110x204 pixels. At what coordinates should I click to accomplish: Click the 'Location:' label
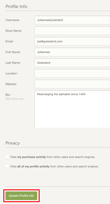pos(12,73)
